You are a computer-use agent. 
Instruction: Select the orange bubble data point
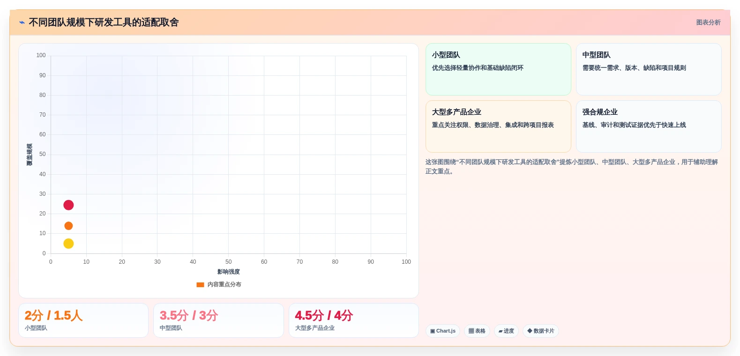click(68, 226)
